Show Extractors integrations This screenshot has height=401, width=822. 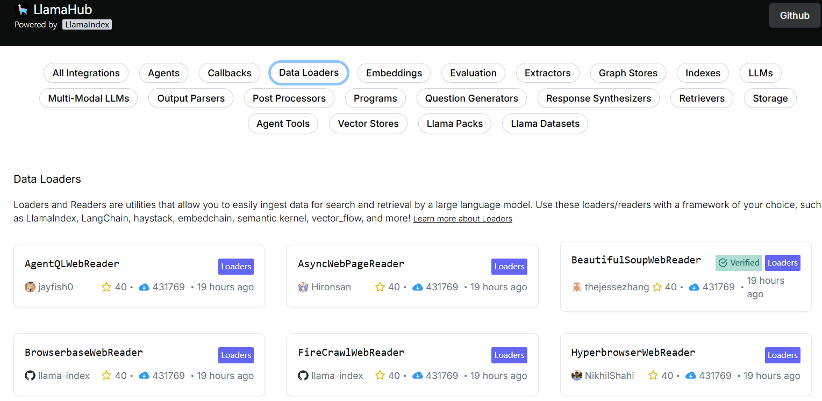tap(548, 73)
